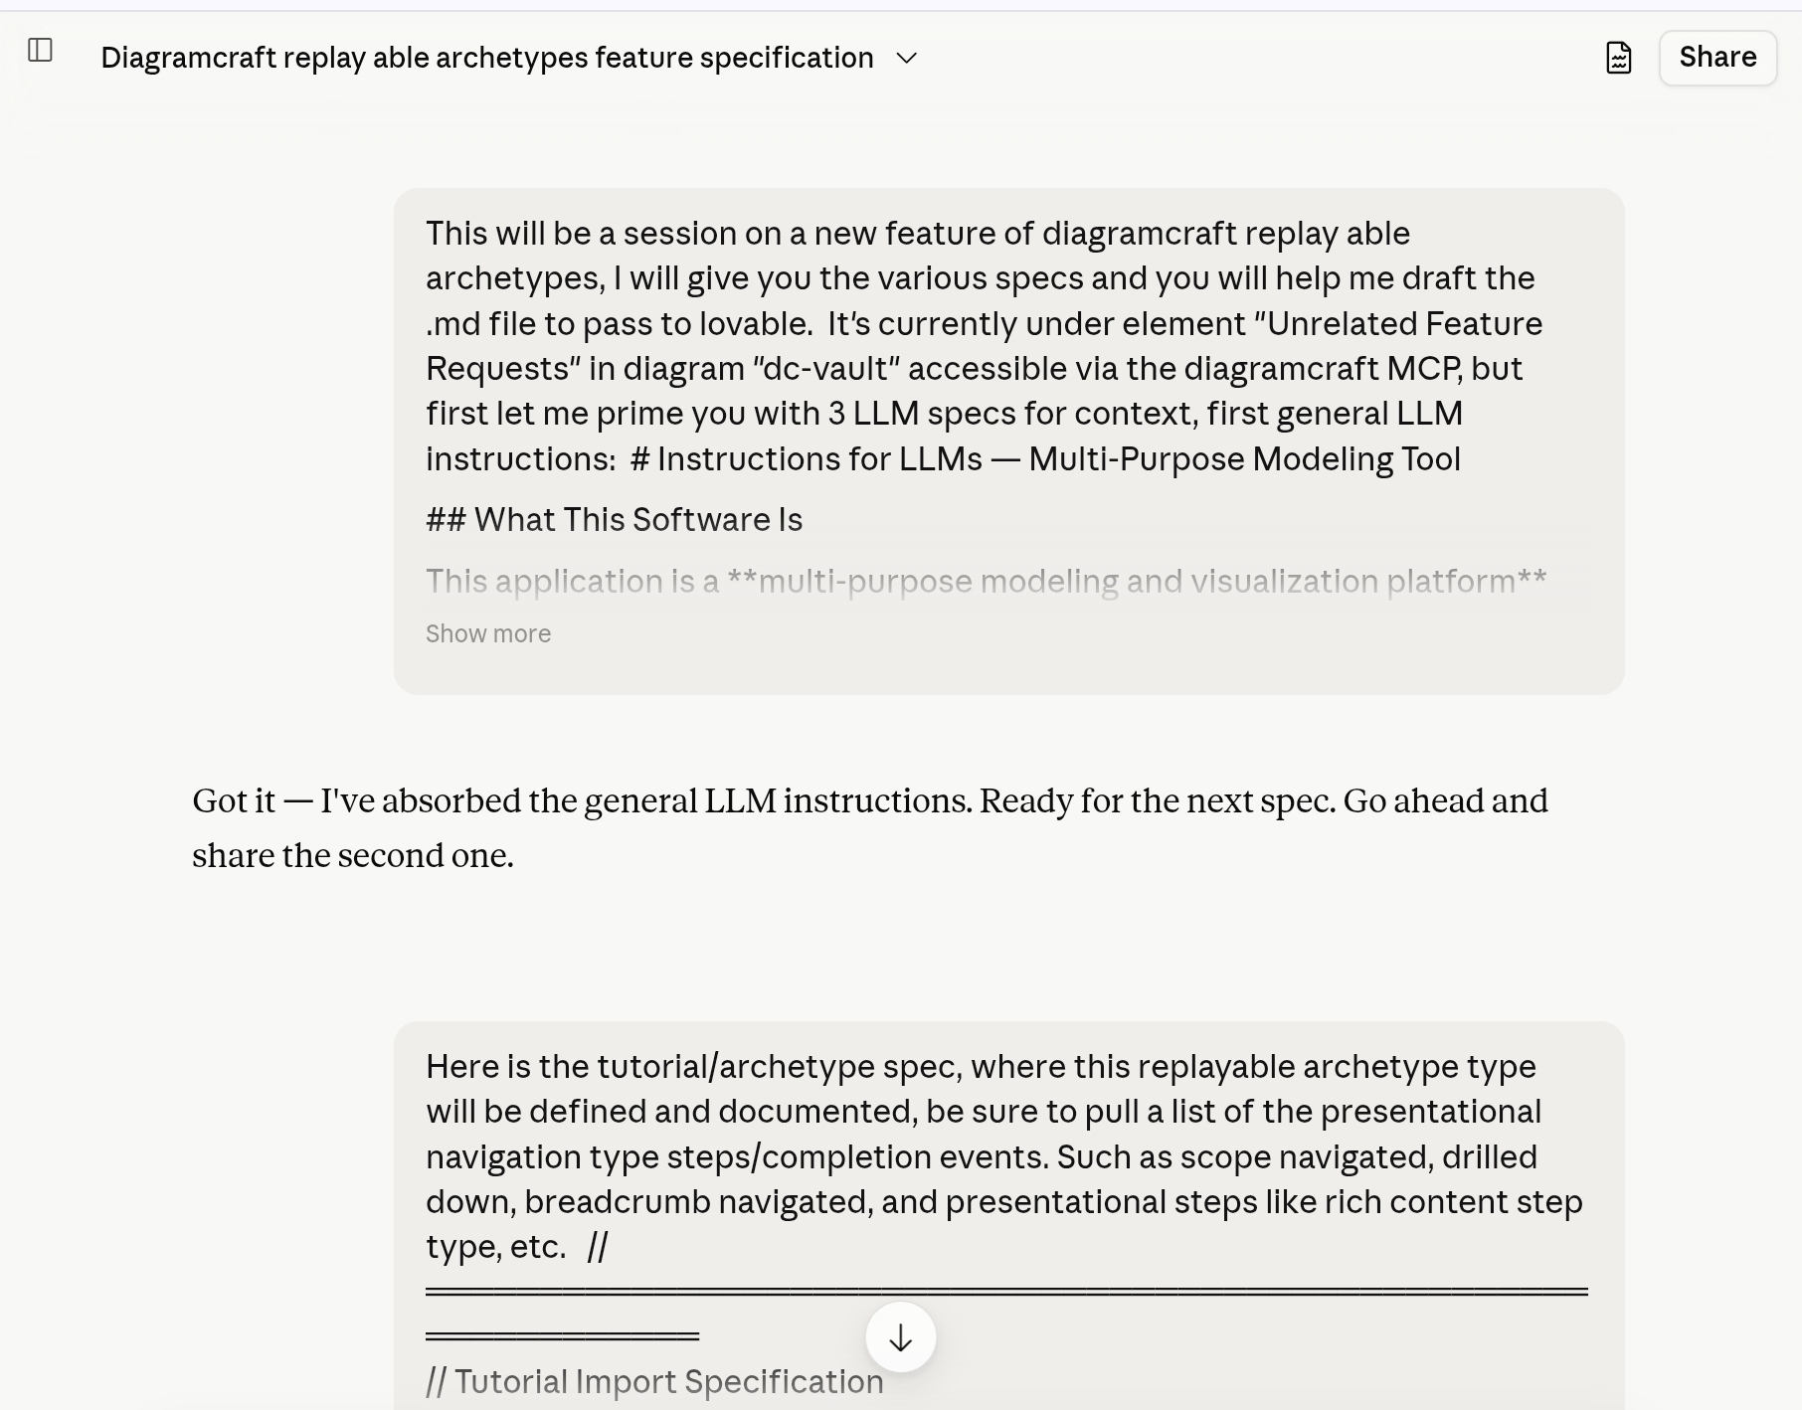The width and height of the screenshot is (1802, 1410).
Task: Click the faded multi-purpose modeling platform line
Action: tap(986, 581)
